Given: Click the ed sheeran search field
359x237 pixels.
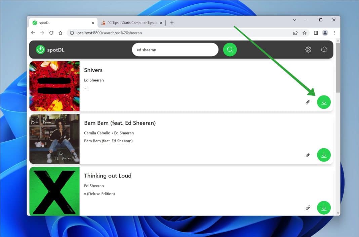Looking at the screenshot, I should [x=175, y=49].
